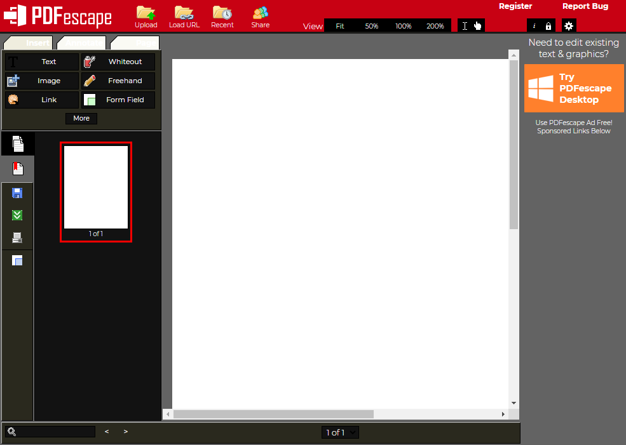Image resolution: width=626 pixels, height=445 pixels.
Task: Open Recent documents
Action: [x=222, y=17]
